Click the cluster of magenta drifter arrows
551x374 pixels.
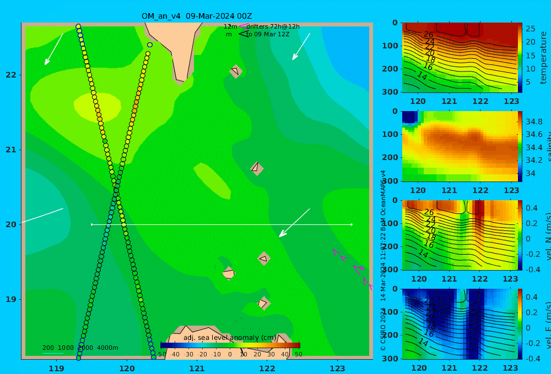coord(353,269)
